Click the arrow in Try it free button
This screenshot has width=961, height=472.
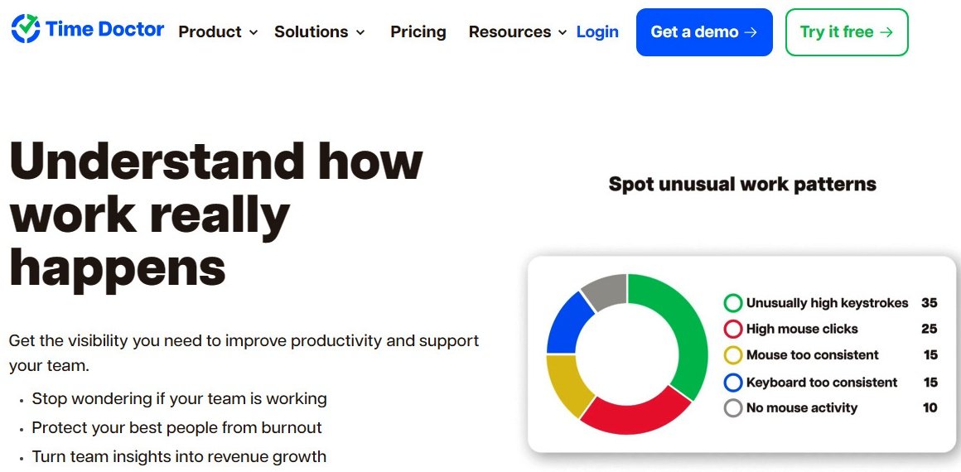(x=886, y=31)
